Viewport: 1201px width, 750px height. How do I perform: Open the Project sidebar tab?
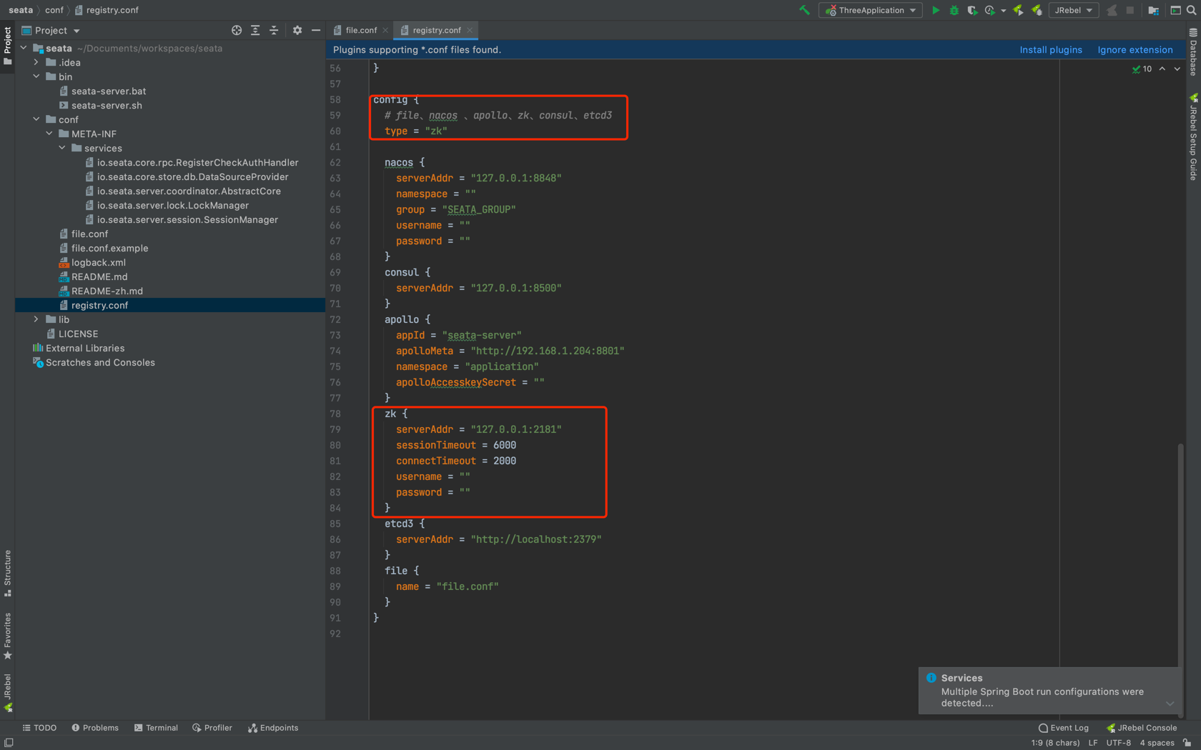tap(7, 45)
